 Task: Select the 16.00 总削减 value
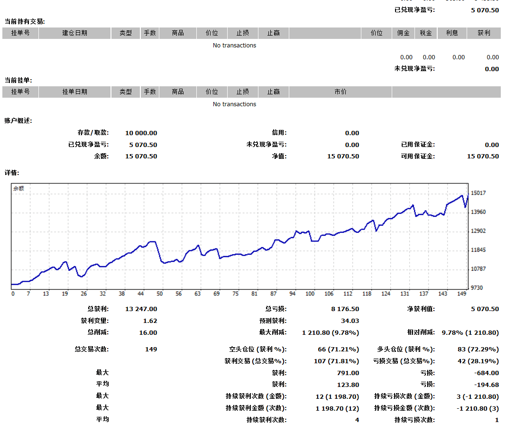point(148,332)
